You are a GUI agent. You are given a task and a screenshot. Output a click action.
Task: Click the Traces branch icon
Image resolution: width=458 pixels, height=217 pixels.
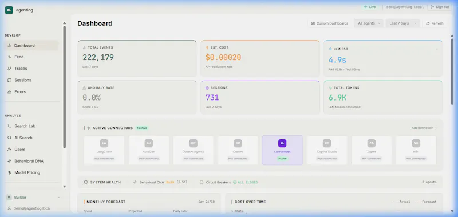click(x=9, y=69)
